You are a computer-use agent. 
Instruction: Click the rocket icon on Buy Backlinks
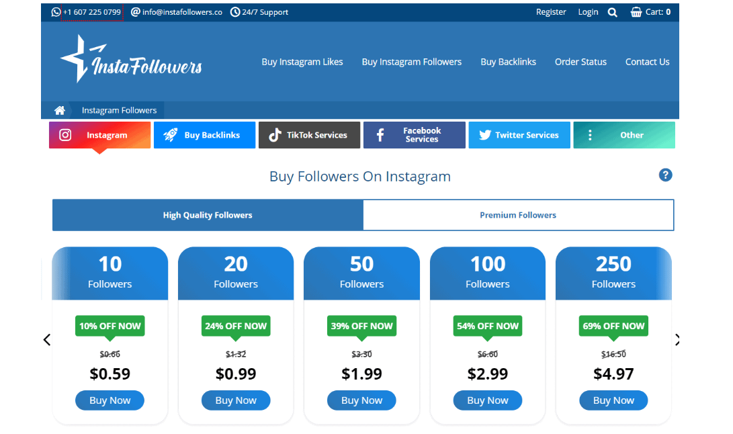click(x=170, y=135)
